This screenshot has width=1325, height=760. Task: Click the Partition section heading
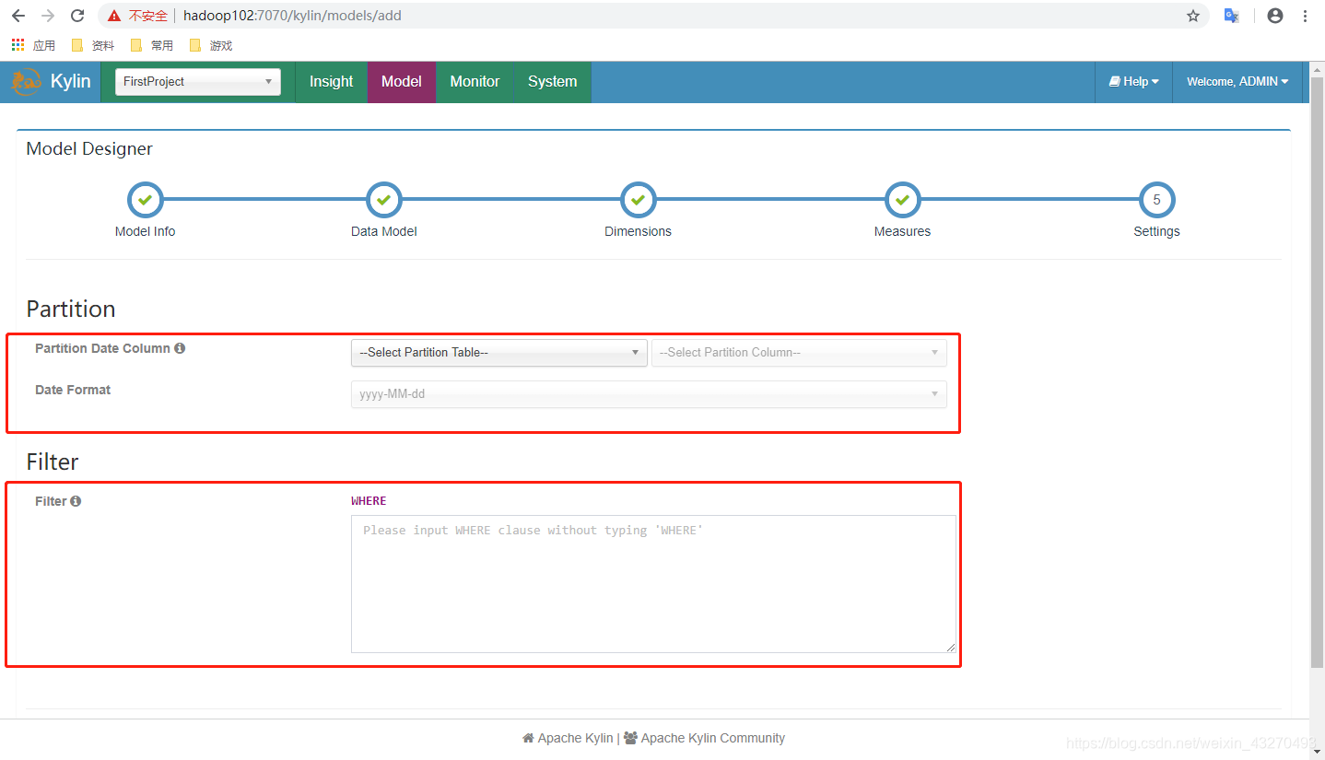click(71, 309)
